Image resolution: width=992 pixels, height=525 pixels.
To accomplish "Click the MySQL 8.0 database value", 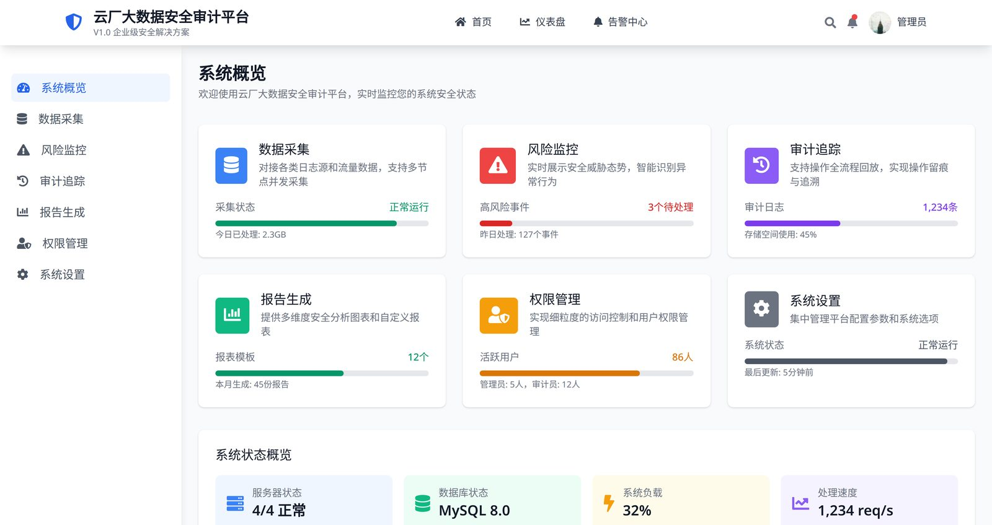I will pos(474,511).
